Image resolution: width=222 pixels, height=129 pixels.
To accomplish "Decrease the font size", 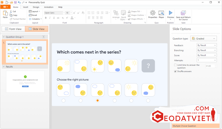I will [x=78, y=13].
